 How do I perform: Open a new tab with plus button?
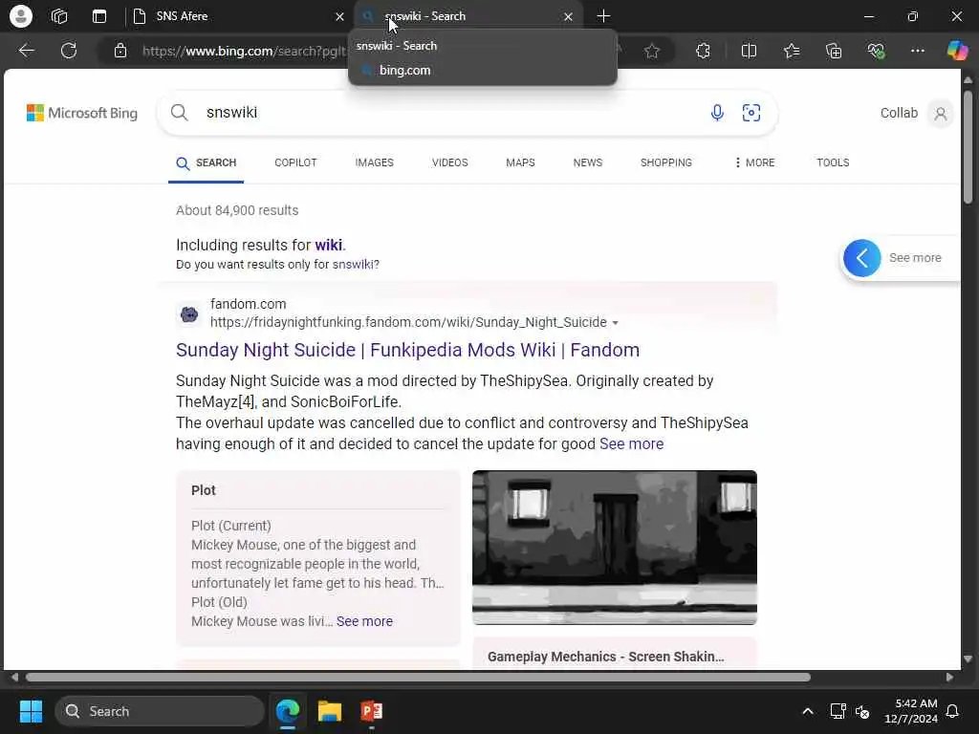(x=603, y=16)
